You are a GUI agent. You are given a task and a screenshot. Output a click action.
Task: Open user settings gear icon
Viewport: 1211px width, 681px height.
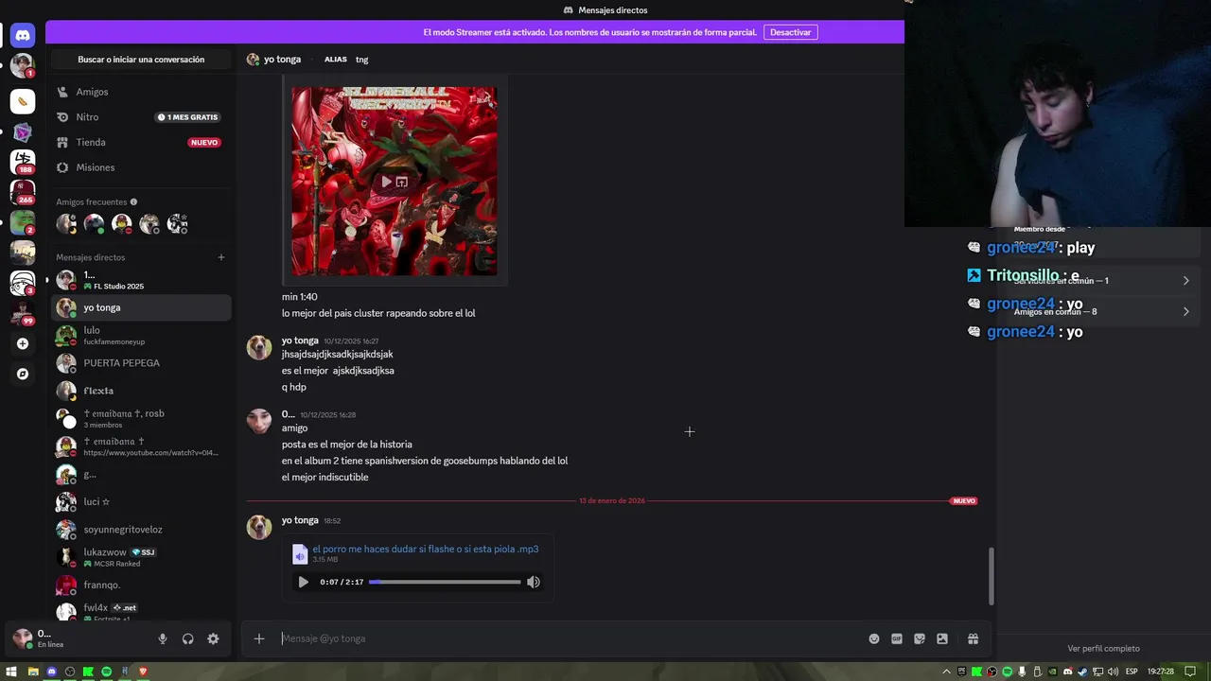213,638
